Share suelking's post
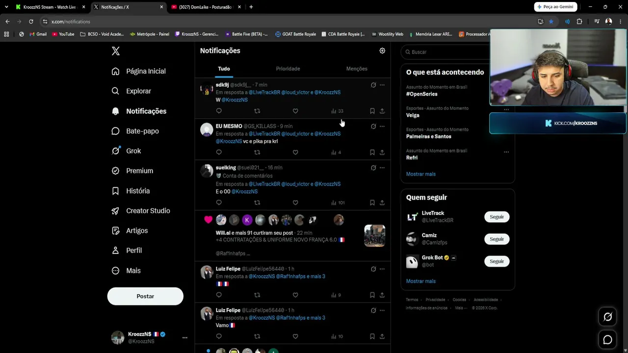The width and height of the screenshot is (628, 353). tap(382, 202)
